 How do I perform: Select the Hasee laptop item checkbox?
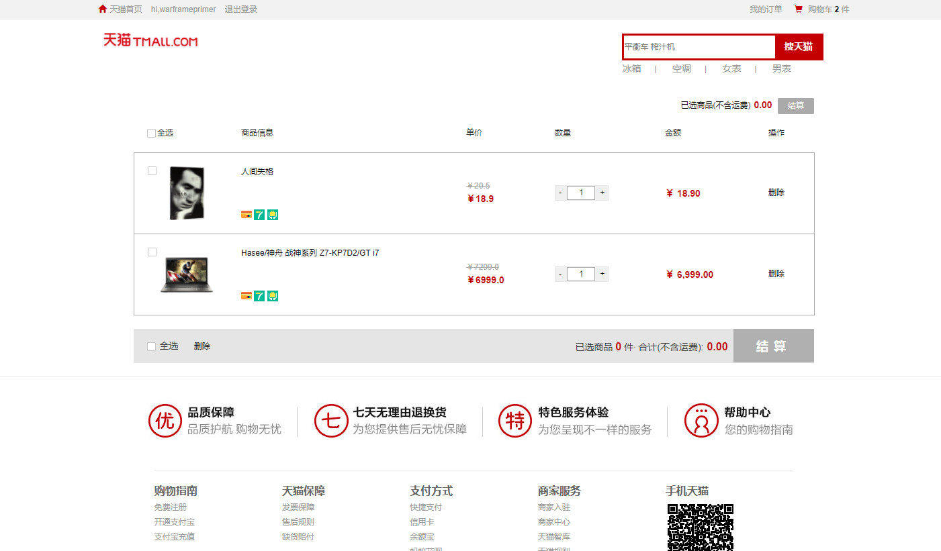tap(152, 252)
